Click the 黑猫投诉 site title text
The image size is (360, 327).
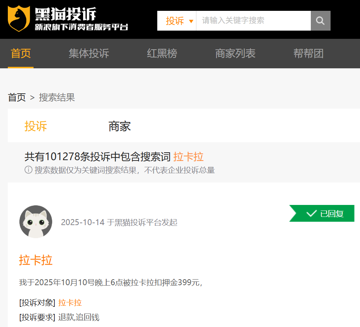(x=66, y=14)
